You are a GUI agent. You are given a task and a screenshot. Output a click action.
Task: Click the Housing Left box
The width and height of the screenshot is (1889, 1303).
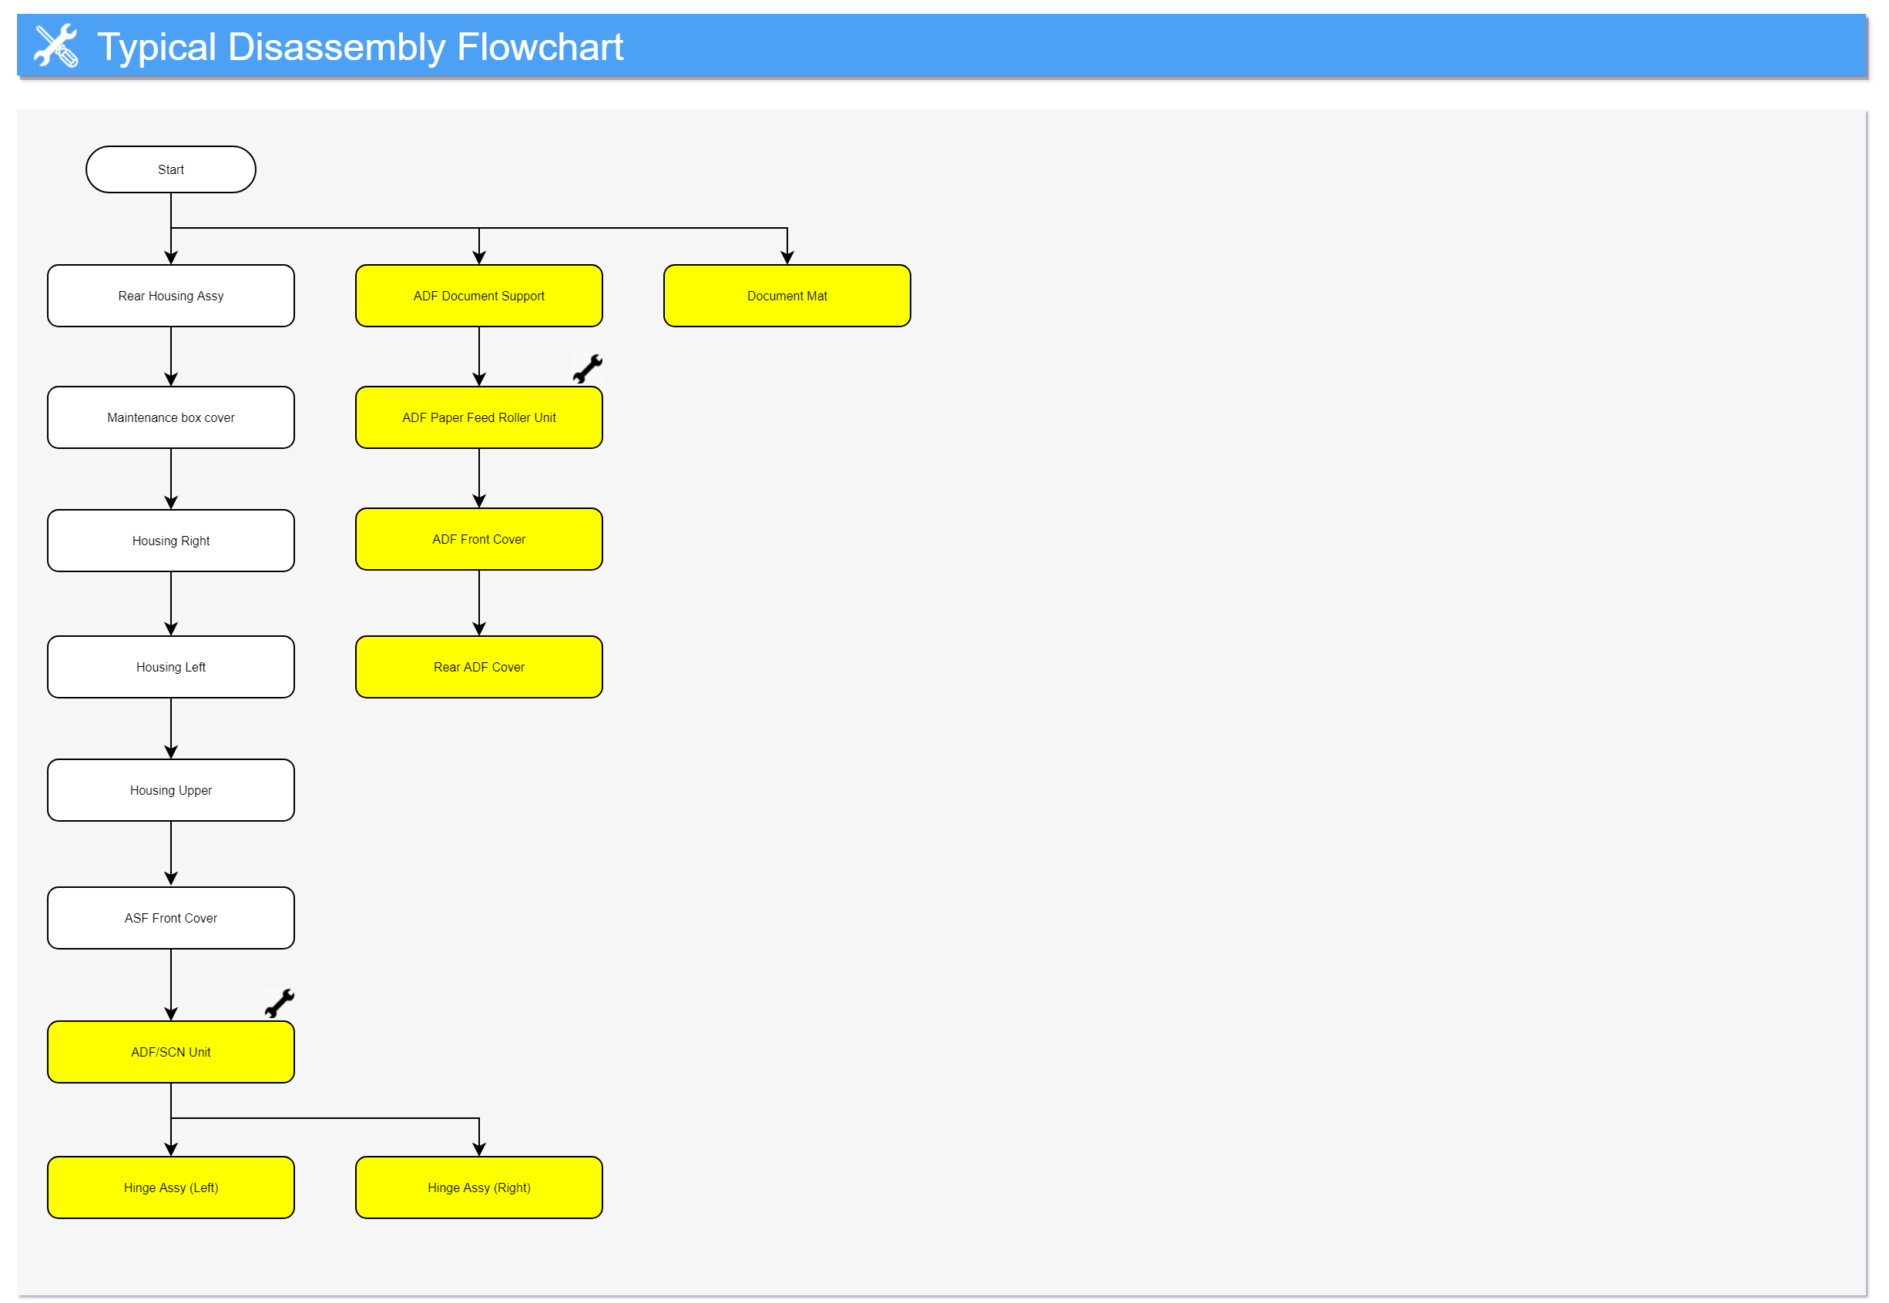171,667
